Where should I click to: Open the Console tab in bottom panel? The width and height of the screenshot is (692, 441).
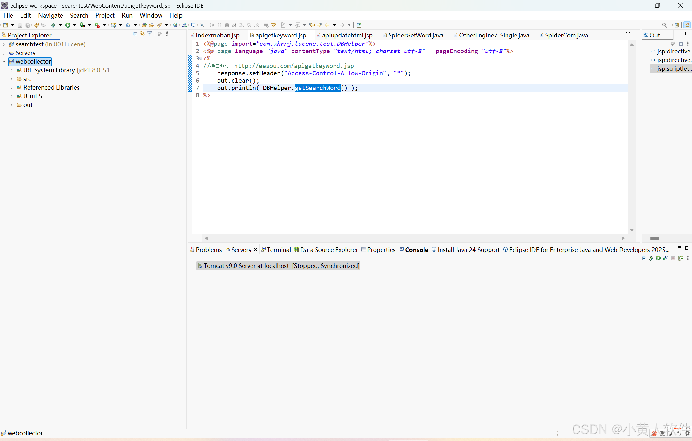point(416,250)
